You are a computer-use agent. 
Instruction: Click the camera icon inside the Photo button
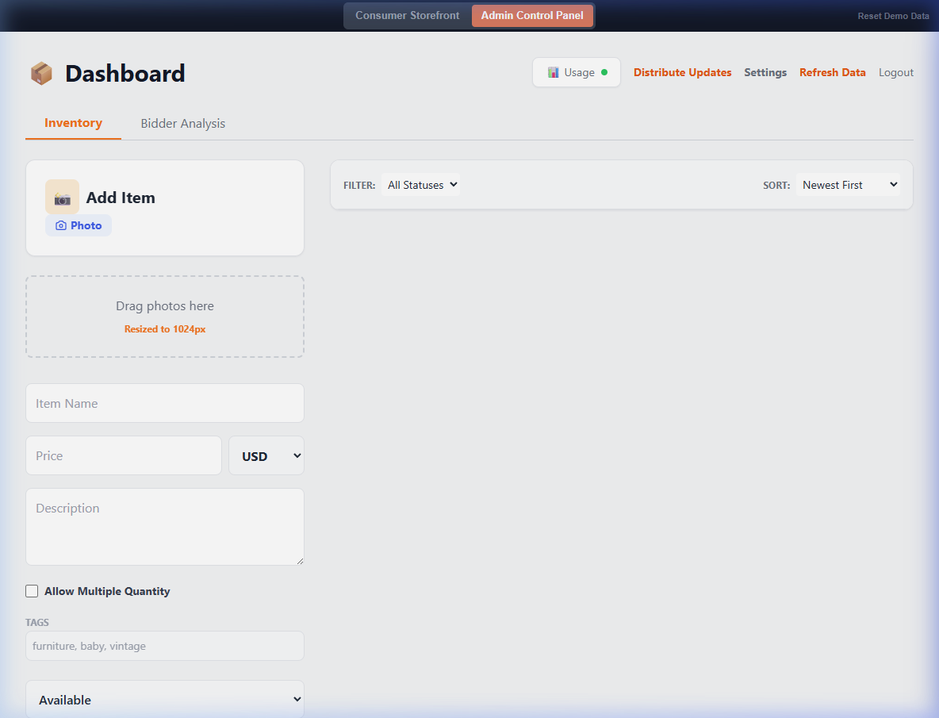coord(63,225)
